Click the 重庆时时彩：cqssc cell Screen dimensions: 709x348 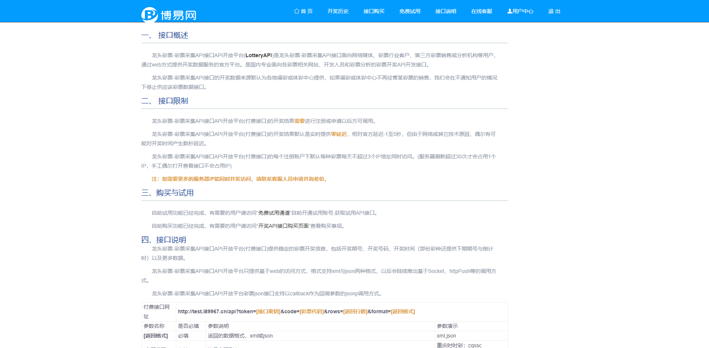471,345
